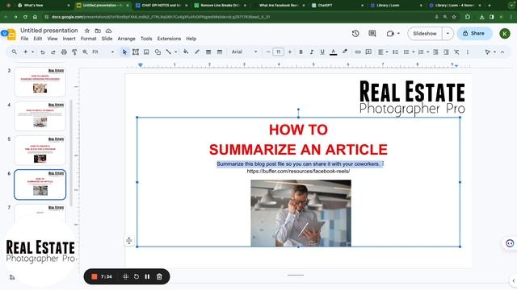
Task: Choose the select cursor tool
Action: click(124, 52)
